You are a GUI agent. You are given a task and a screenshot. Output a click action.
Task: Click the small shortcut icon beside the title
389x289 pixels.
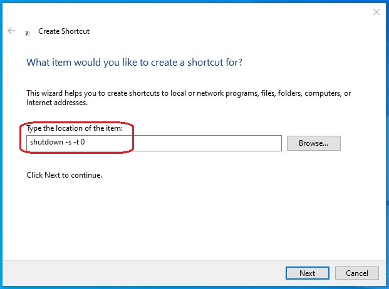27,32
